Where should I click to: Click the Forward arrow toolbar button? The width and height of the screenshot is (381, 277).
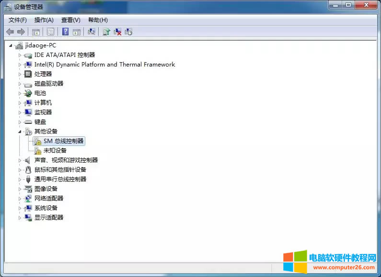coord(21,32)
